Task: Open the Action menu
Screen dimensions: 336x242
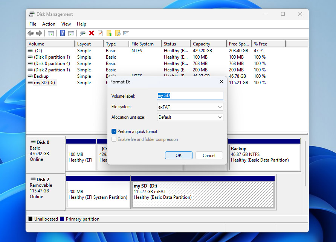Action: (x=49, y=24)
